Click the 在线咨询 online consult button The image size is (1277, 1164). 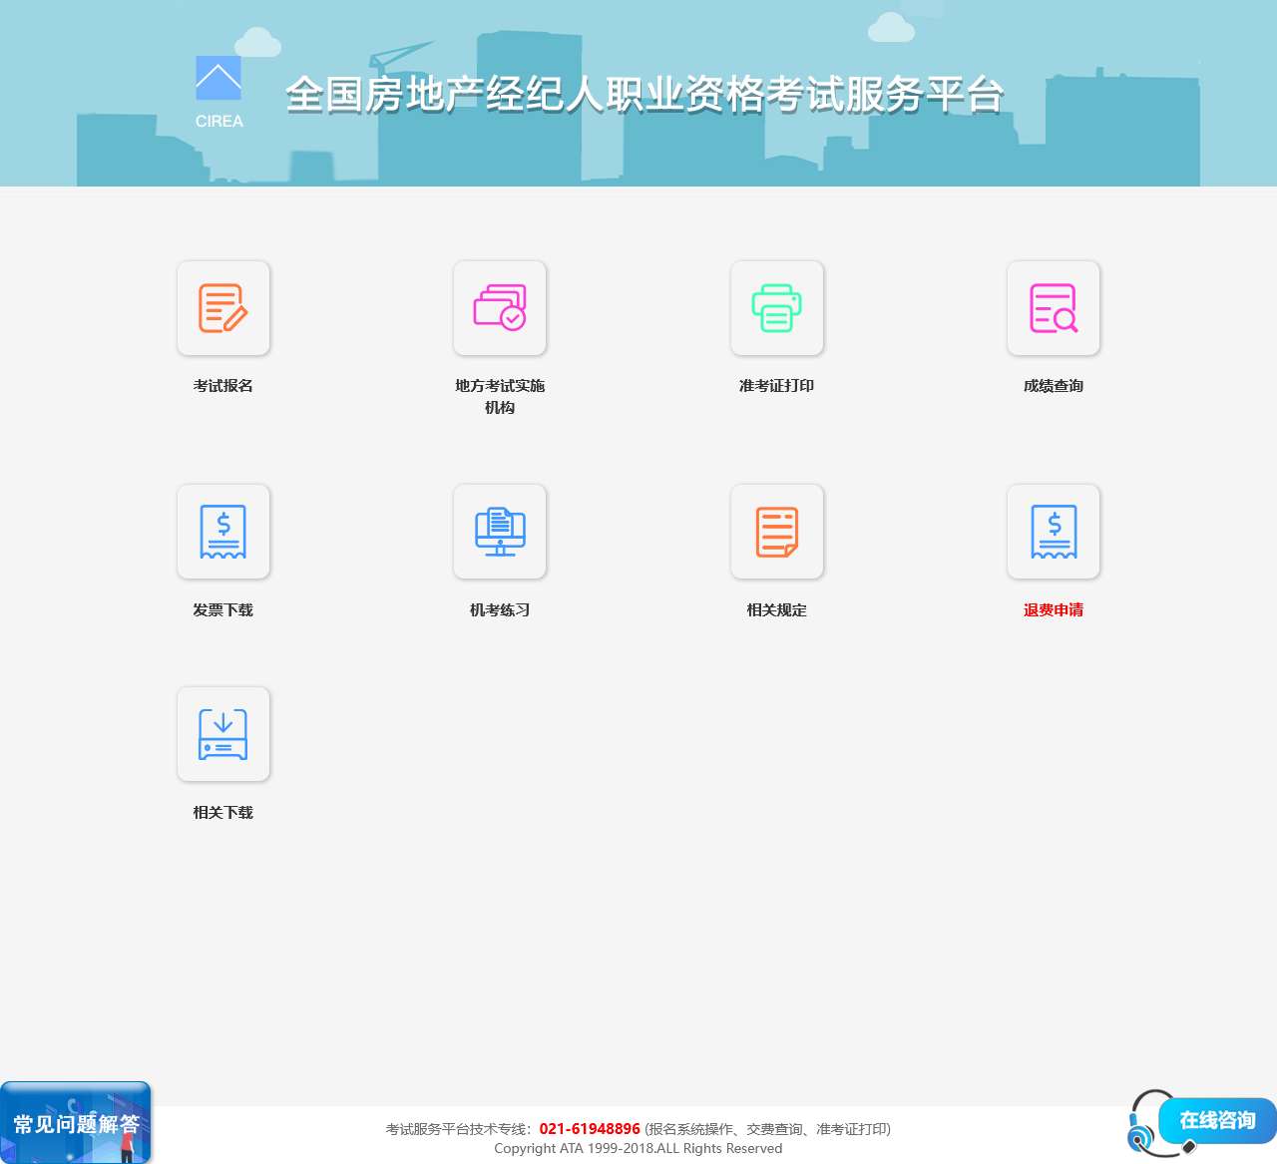(1217, 1121)
